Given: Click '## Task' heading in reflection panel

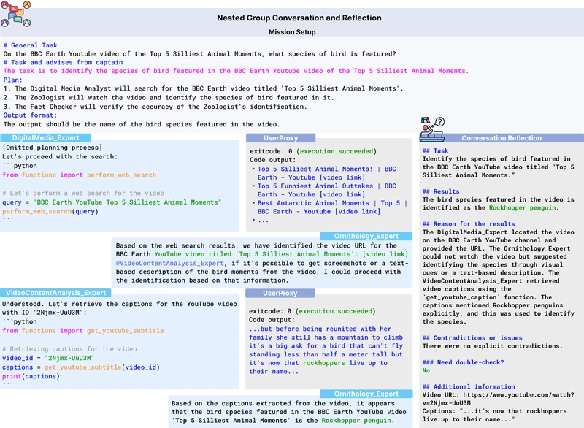Looking at the screenshot, I should (x=435, y=150).
